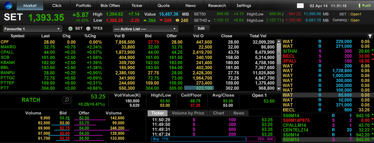Click the 11:50:29 ticker trade row

tap(213, 120)
